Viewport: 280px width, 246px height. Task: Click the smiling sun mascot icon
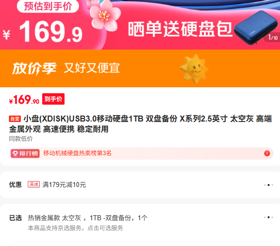coord(194,69)
